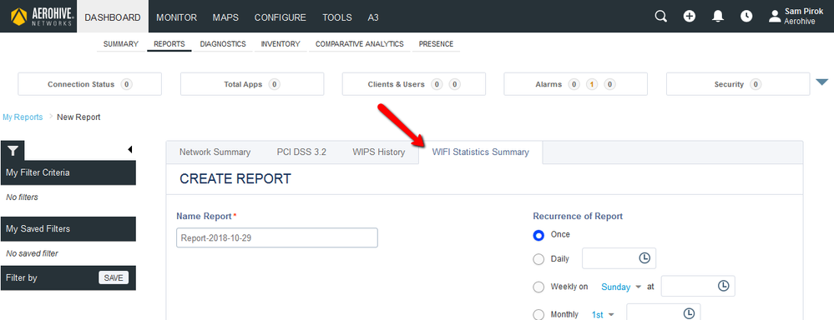
Task: Select the Monthly recurrence option
Action: [x=538, y=315]
